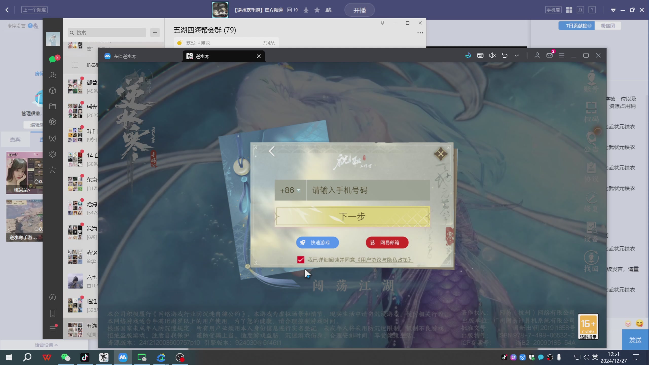
Task: Click the 发送 send button
Action: click(635, 340)
